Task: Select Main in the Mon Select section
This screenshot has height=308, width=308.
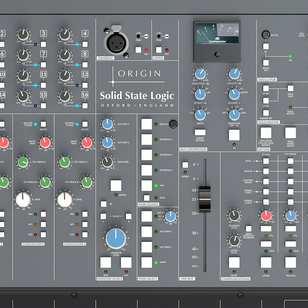Action: point(147,262)
